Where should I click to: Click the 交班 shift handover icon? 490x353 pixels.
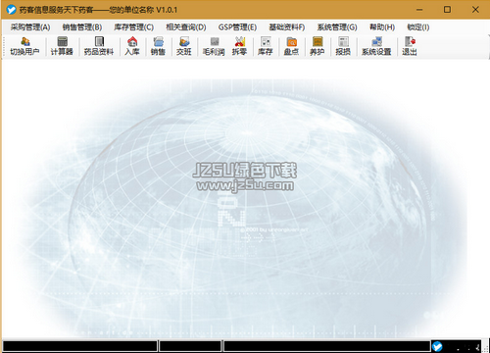tap(184, 46)
